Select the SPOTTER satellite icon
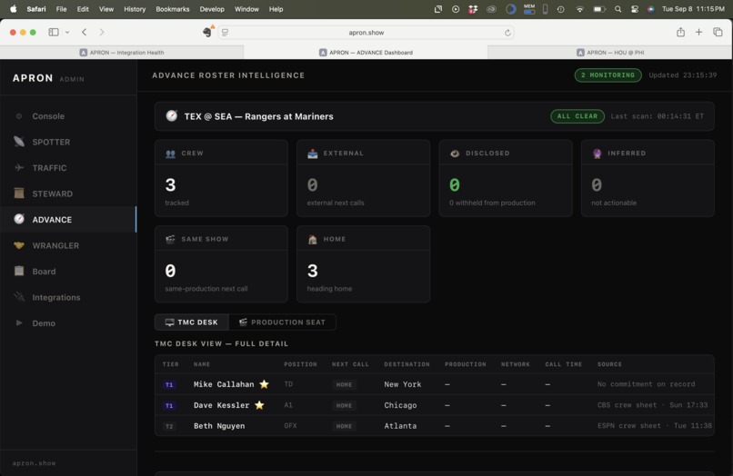The height and width of the screenshot is (476, 733). coord(19,142)
